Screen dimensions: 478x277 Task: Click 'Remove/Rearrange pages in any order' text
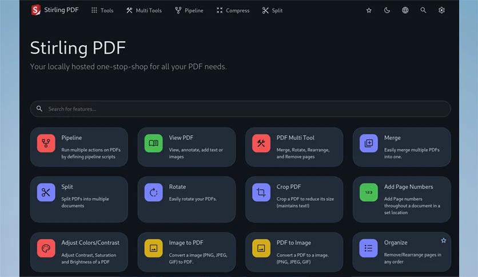pos(412,258)
